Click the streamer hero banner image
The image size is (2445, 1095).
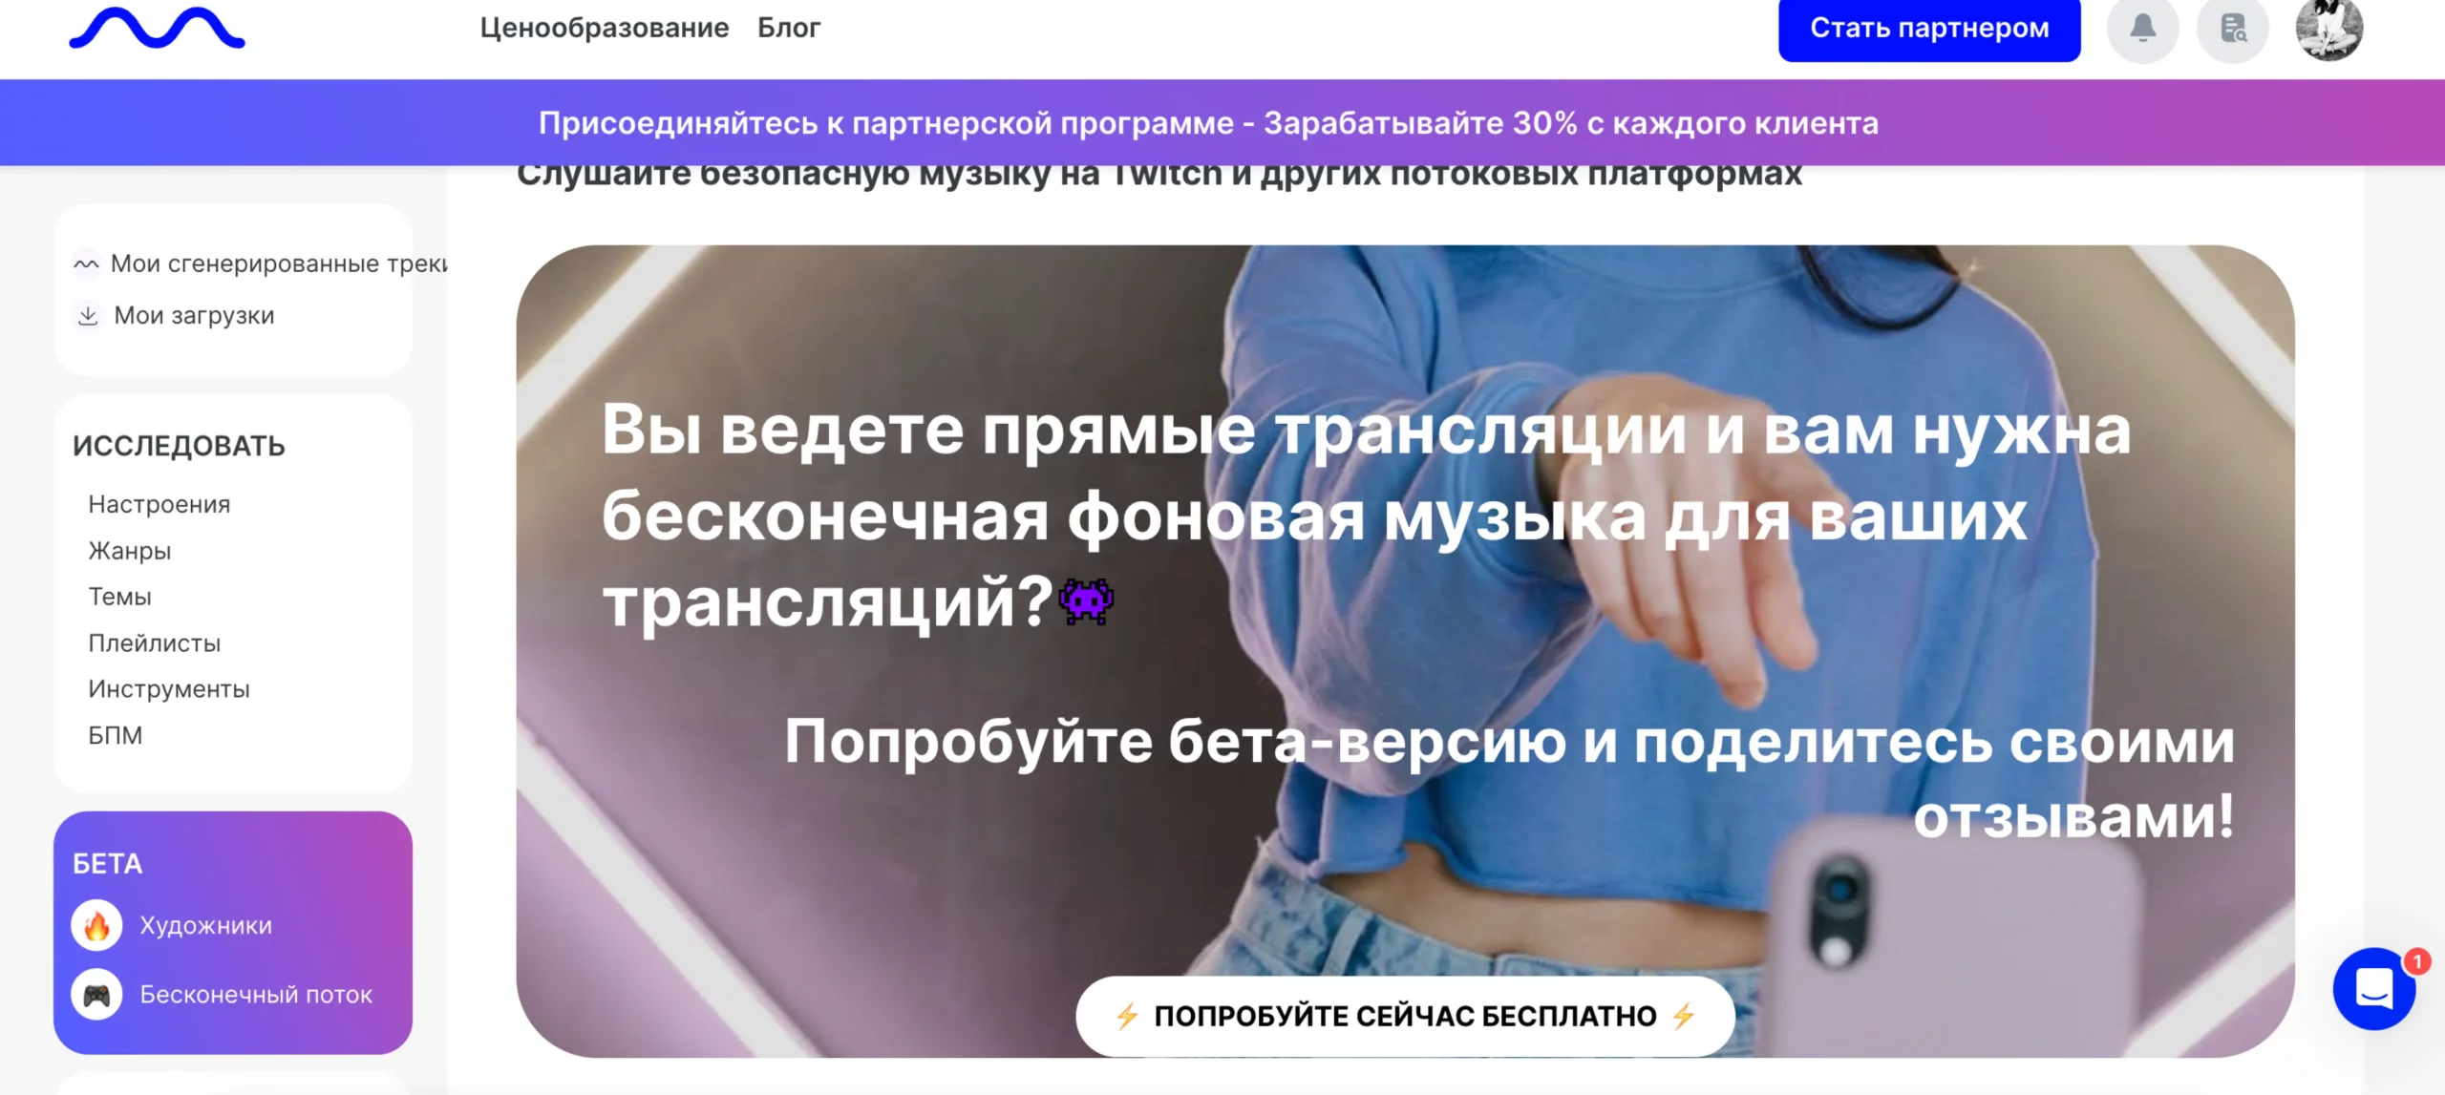coord(1405,651)
